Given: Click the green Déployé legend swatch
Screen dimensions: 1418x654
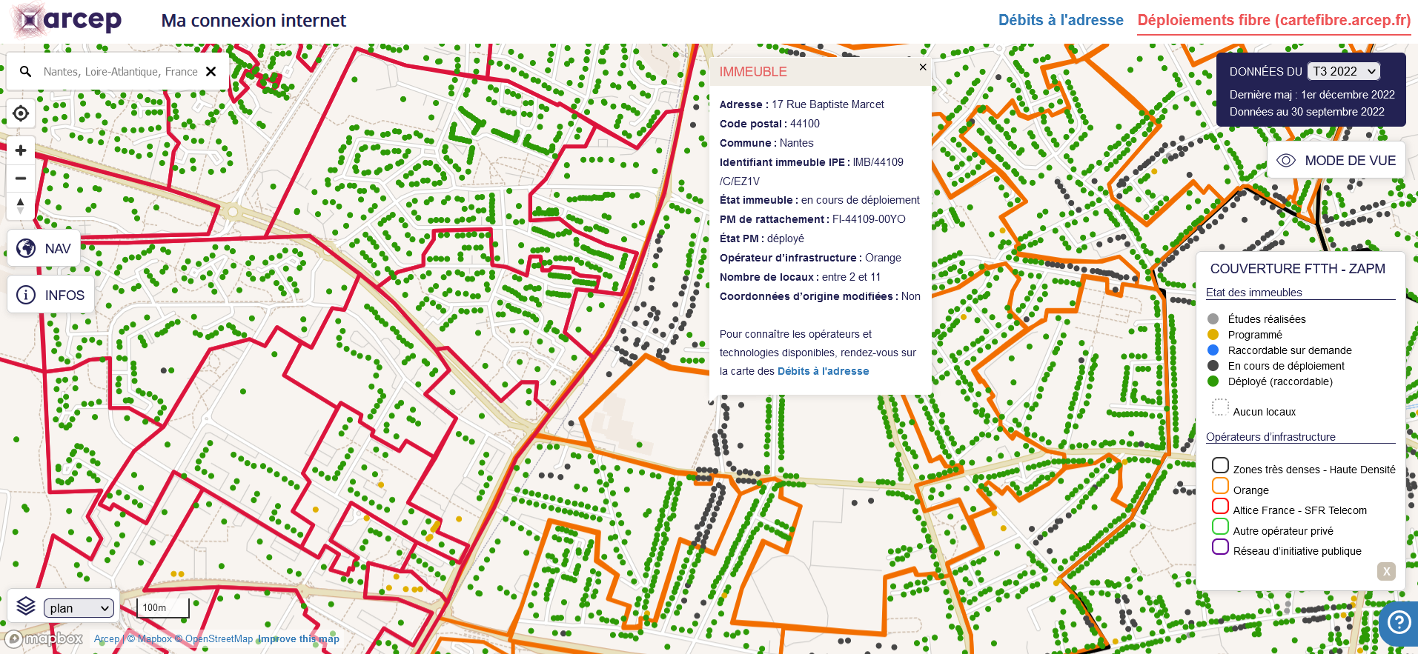Looking at the screenshot, I should click(1213, 381).
